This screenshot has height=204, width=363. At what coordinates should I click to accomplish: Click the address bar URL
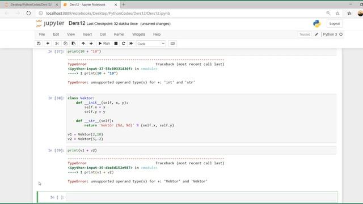[108, 13]
